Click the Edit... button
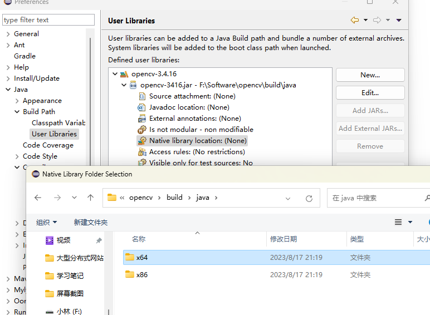 click(x=370, y=92)
